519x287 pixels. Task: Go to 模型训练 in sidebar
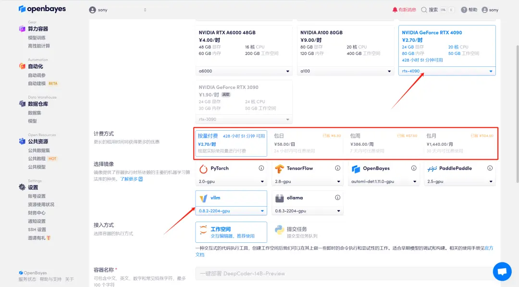click(37, 37)
